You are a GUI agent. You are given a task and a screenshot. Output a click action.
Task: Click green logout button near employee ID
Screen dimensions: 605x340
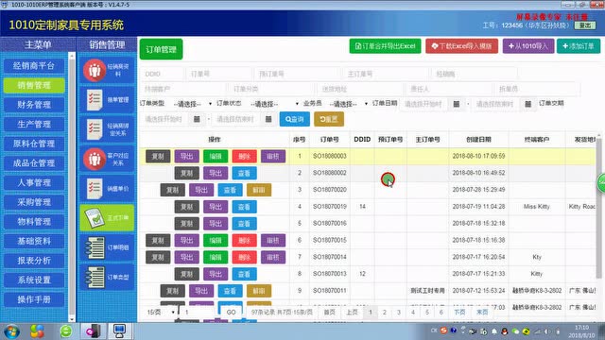[585, 25]
